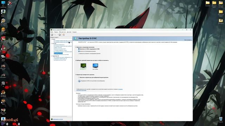Open video color adjustment page in tree
The width and height of the screenshot is (225, 126).
point(63,41)
